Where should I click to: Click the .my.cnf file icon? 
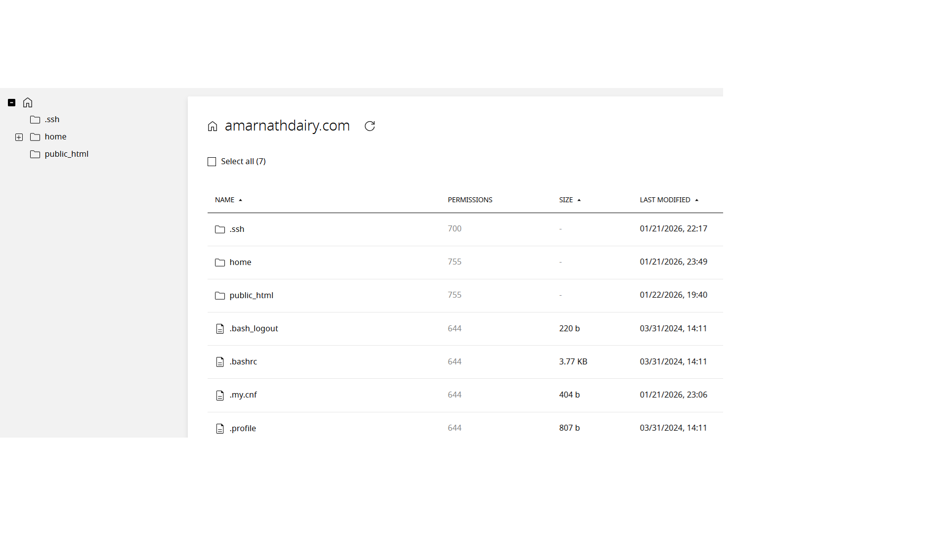pyautogui.click(x=220, y=395)
